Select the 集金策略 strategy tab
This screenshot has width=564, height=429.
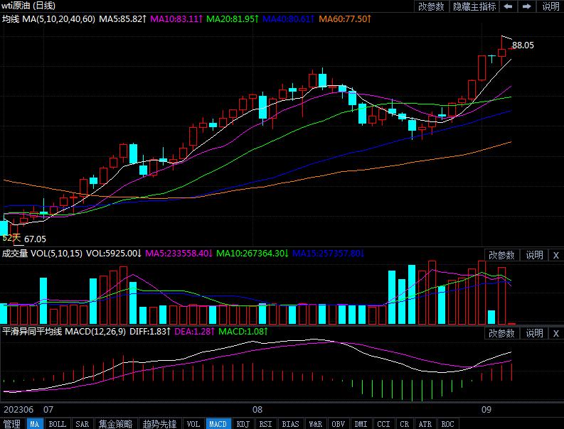(115, 424)
